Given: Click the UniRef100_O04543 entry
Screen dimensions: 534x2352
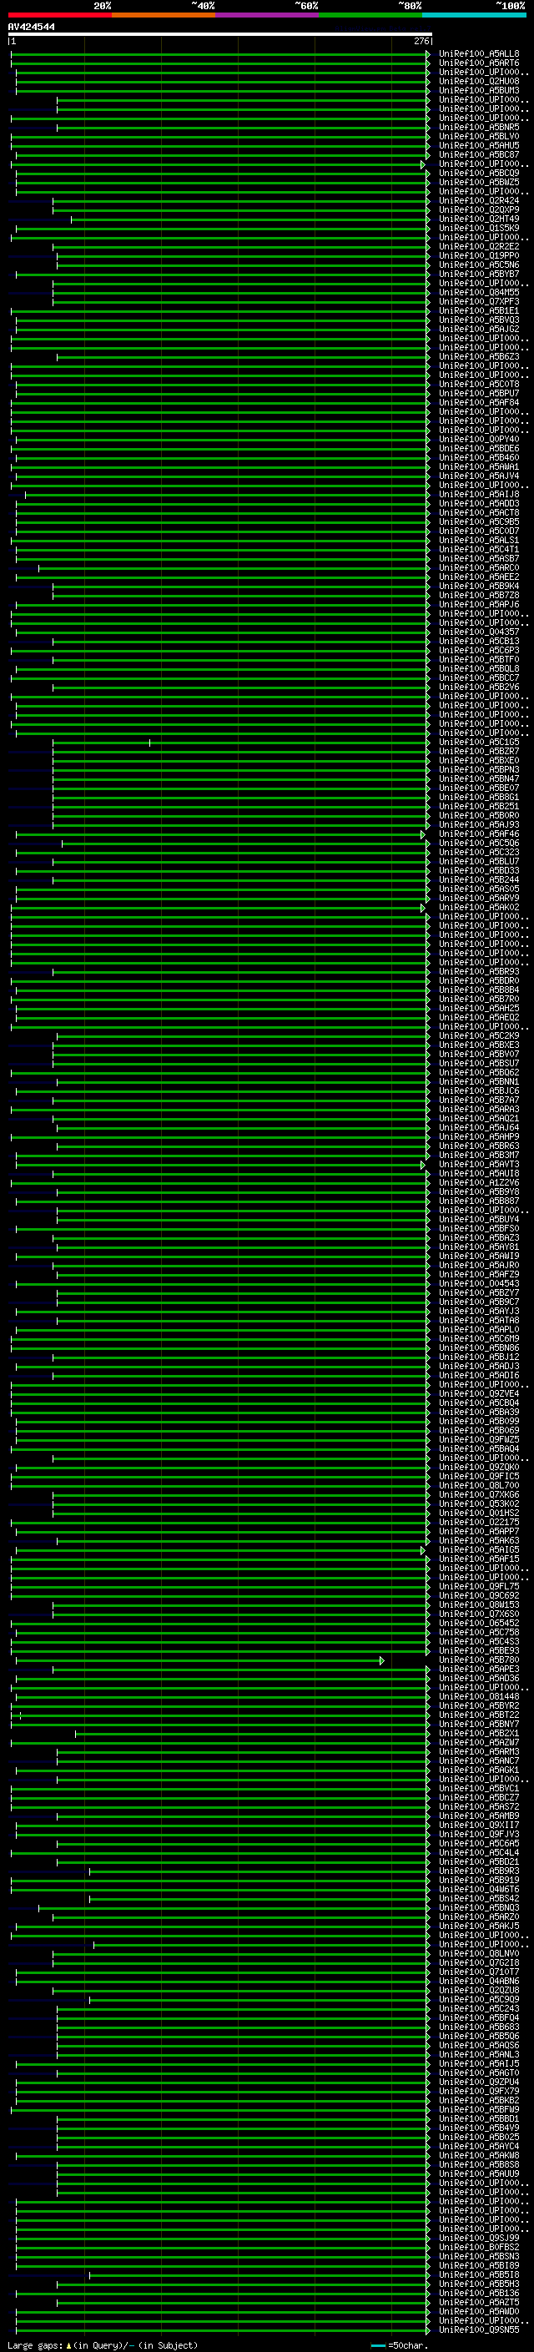Looking at the screenshot, I should (479, 1283).
